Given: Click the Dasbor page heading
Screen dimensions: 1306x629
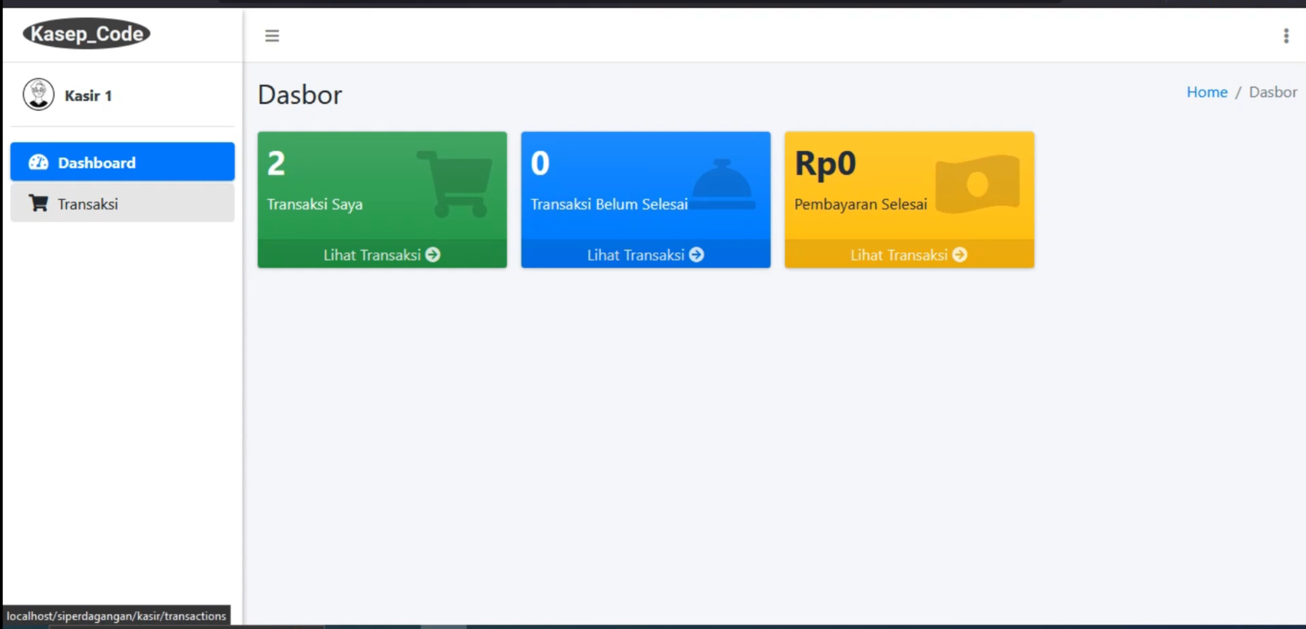Looking at the screenshot, I should coord(300,95).
